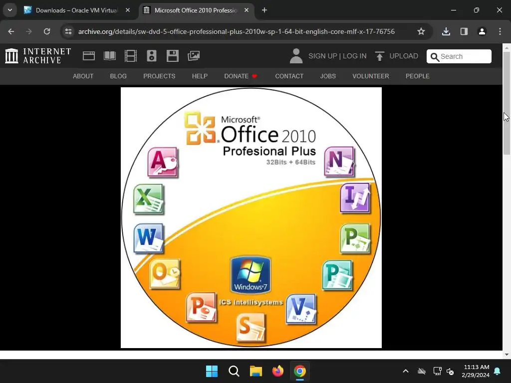Click SIGN UP link
The image size is (511, 383).
pos(323,56)
